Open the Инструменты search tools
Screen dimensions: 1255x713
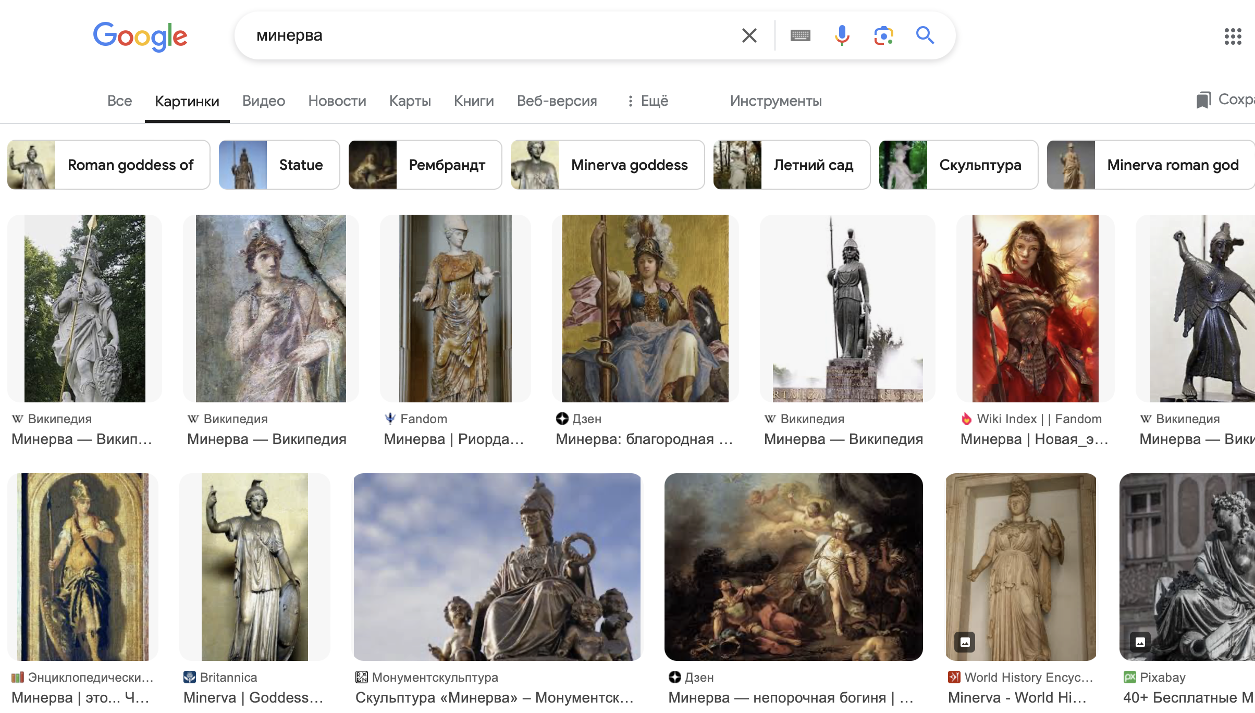(776, 101)
